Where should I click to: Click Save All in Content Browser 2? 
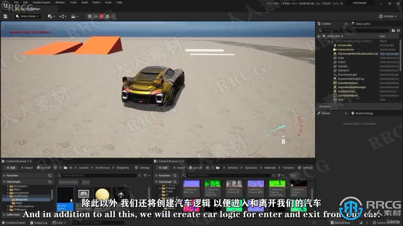43,168
